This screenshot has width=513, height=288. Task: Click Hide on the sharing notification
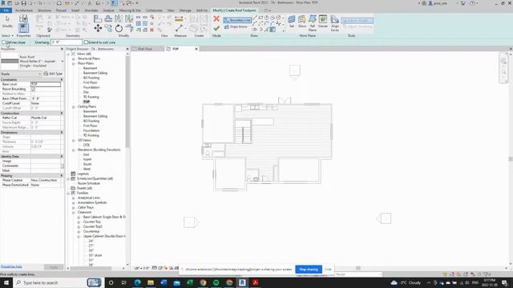tap(328, 270)
